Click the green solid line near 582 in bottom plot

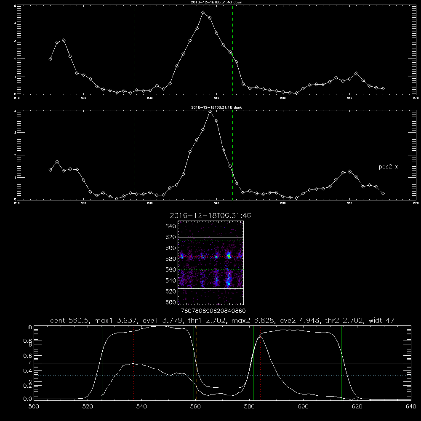pyautogui.click(x=253, y=363)
